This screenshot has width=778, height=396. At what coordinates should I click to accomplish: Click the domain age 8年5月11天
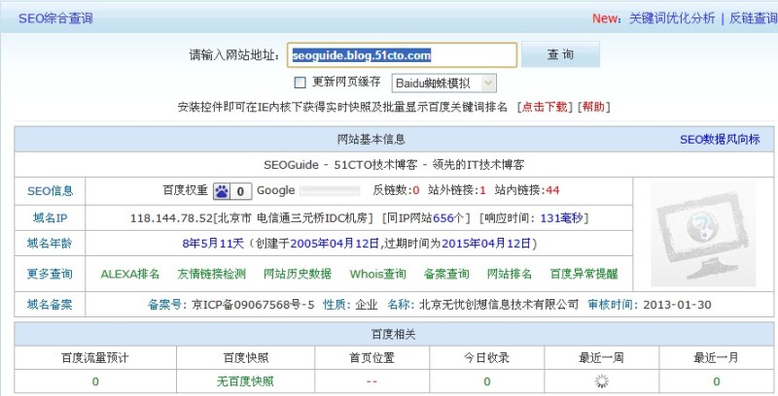[213, 244]
